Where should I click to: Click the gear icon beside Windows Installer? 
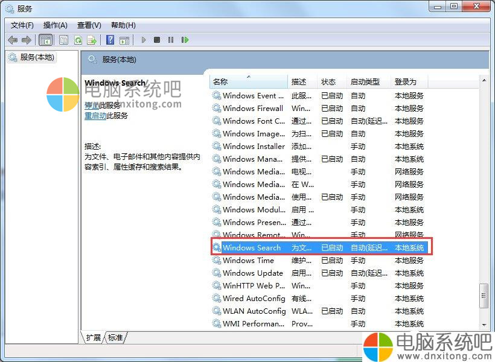217,147
